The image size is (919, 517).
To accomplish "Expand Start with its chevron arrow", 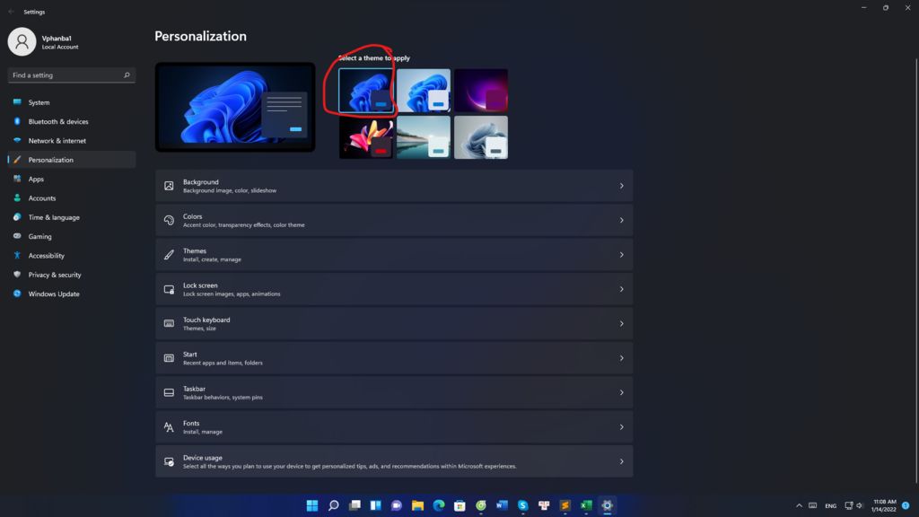I will 621,358.
